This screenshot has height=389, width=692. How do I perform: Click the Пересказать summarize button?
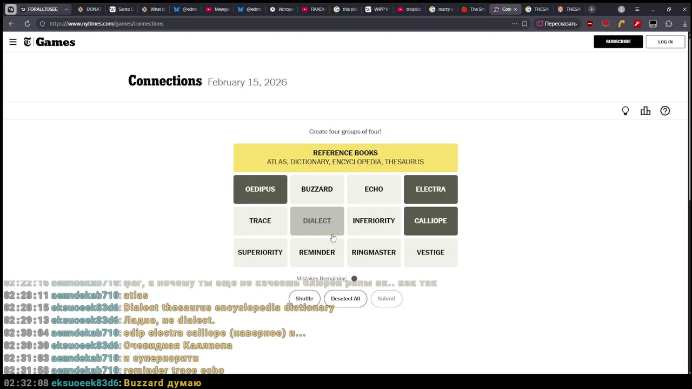pos(556,24)
